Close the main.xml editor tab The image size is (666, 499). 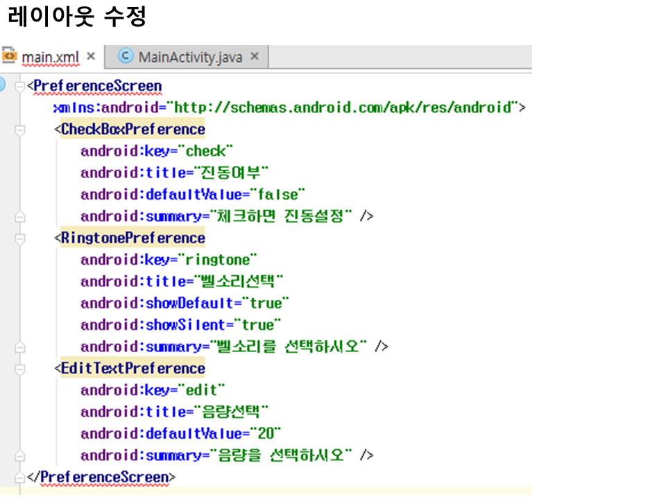click(91, 56)
